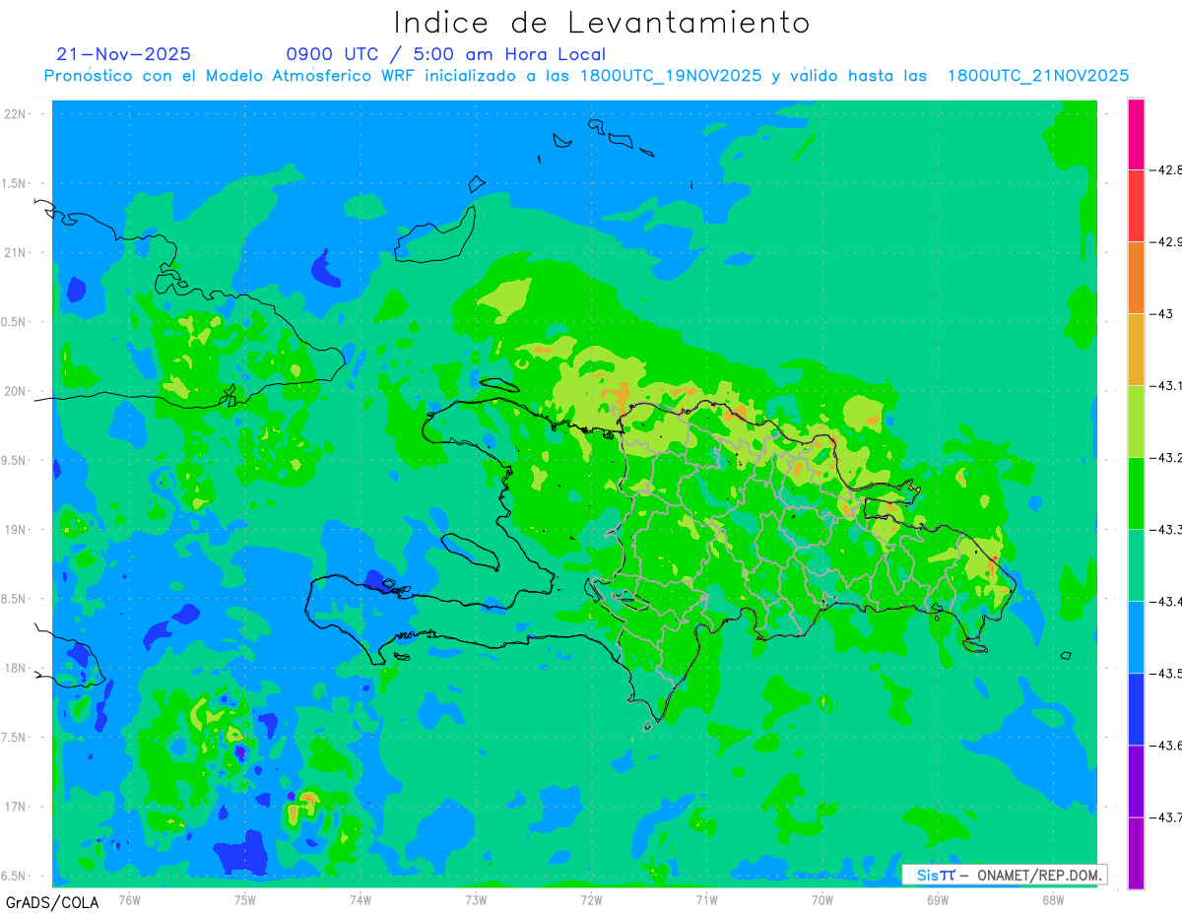Click the '72W' longitude label
This screenshot has width=1182, height=913.
591,899
